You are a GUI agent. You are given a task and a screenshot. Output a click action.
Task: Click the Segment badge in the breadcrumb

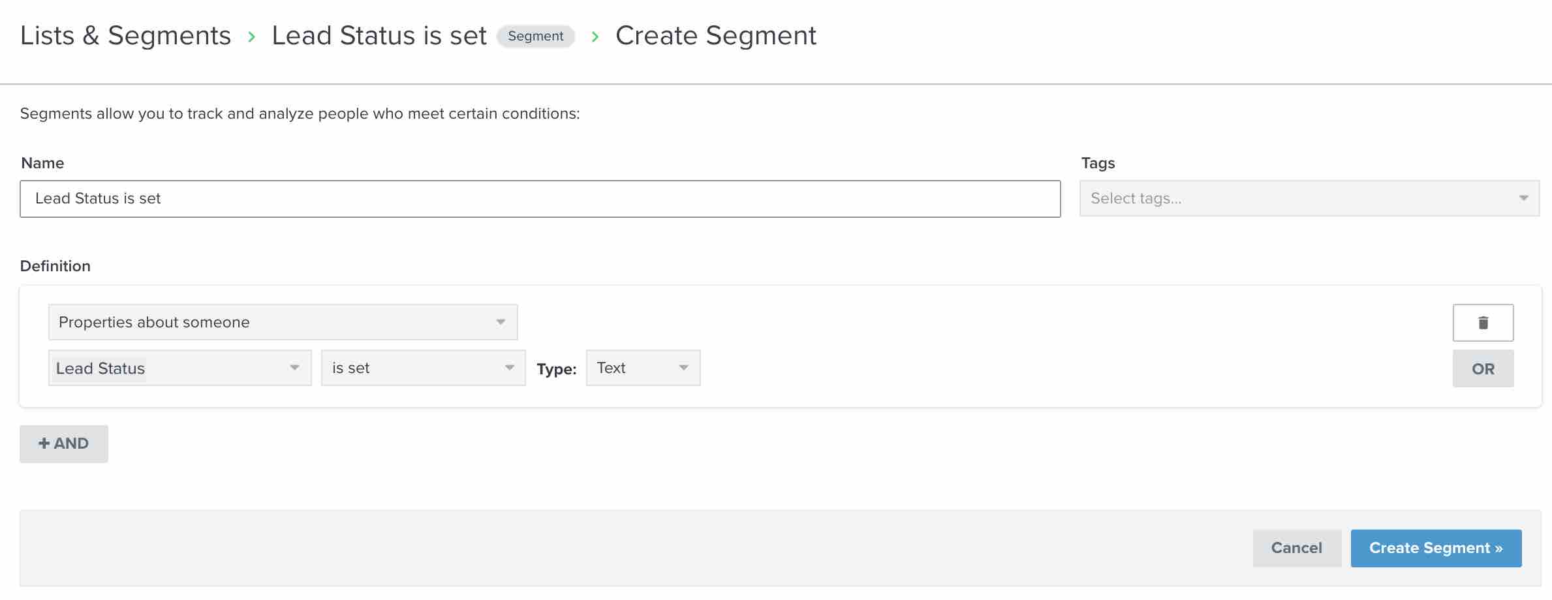[x=536, y=36]
